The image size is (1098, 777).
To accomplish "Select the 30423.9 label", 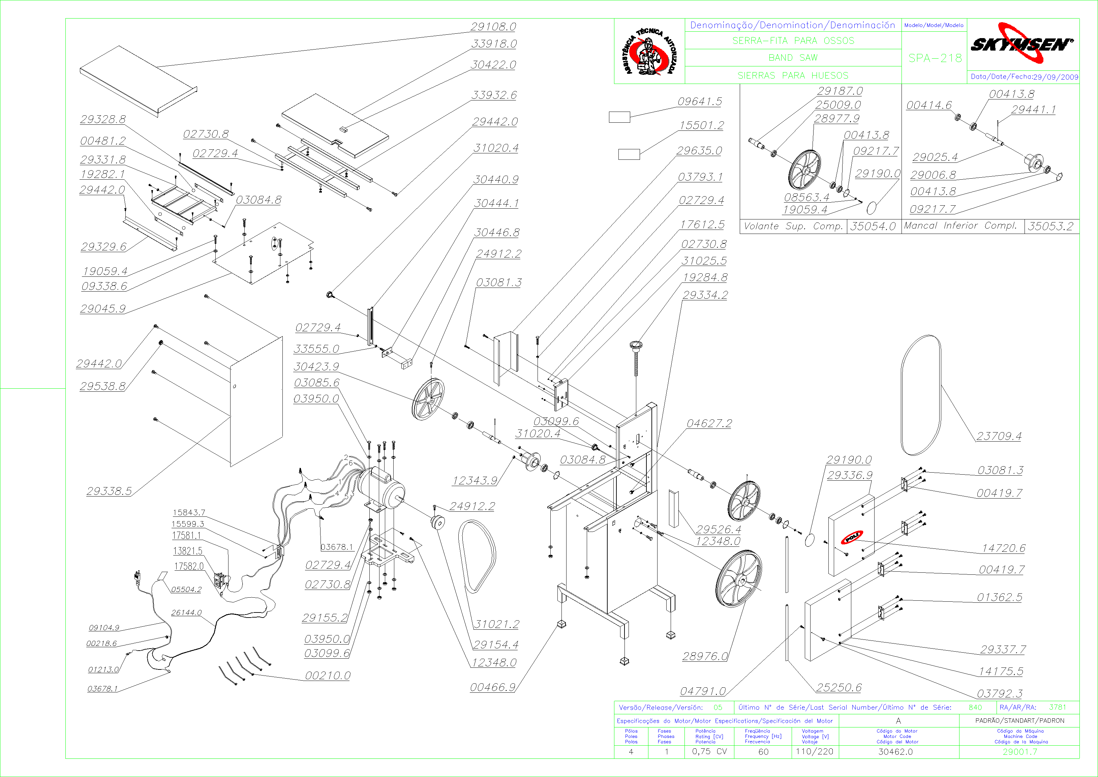I will 316,366.
